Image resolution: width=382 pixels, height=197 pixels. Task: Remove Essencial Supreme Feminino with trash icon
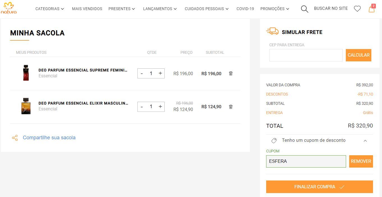(x=231, y=73)
